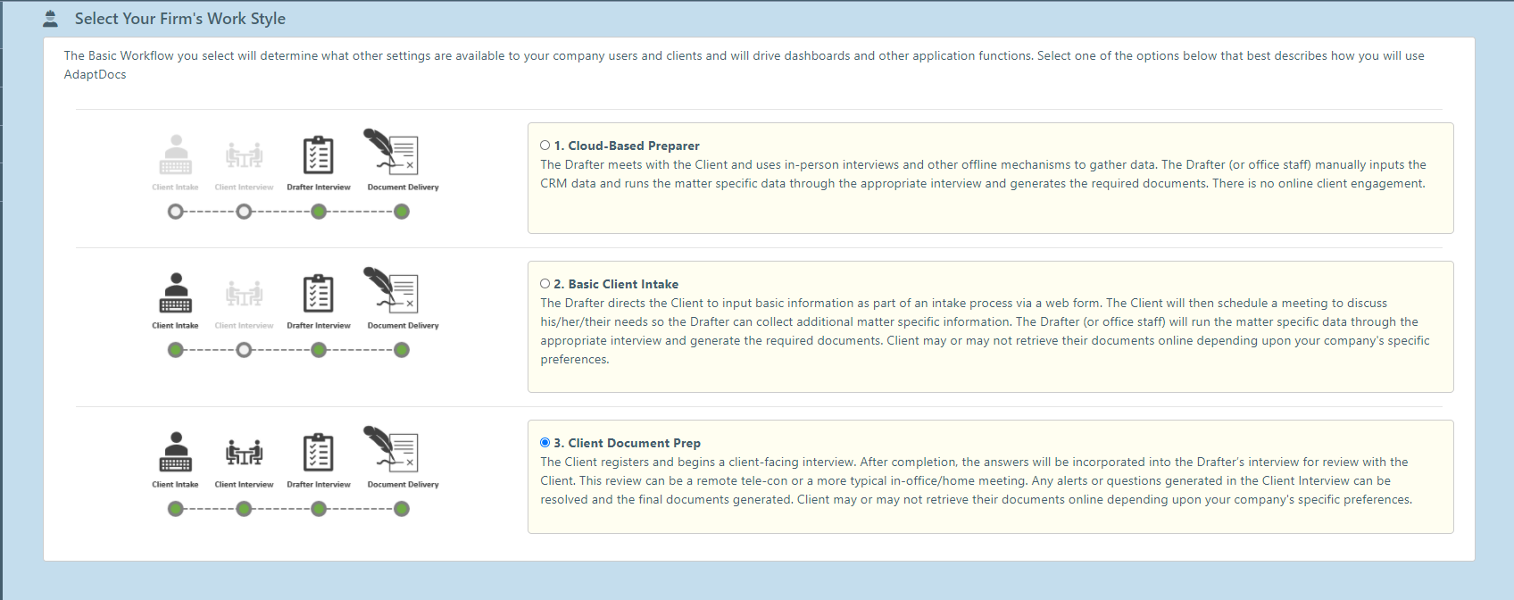Screen dimensions: 1514x600
Task: Click the 'Select Your Firm's Work Style' heading
Action: tap(180, 19)
